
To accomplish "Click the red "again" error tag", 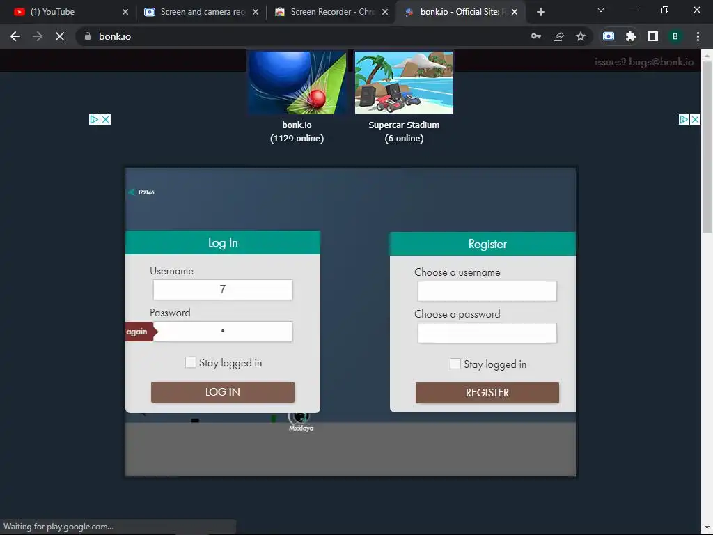I will 141,332.
